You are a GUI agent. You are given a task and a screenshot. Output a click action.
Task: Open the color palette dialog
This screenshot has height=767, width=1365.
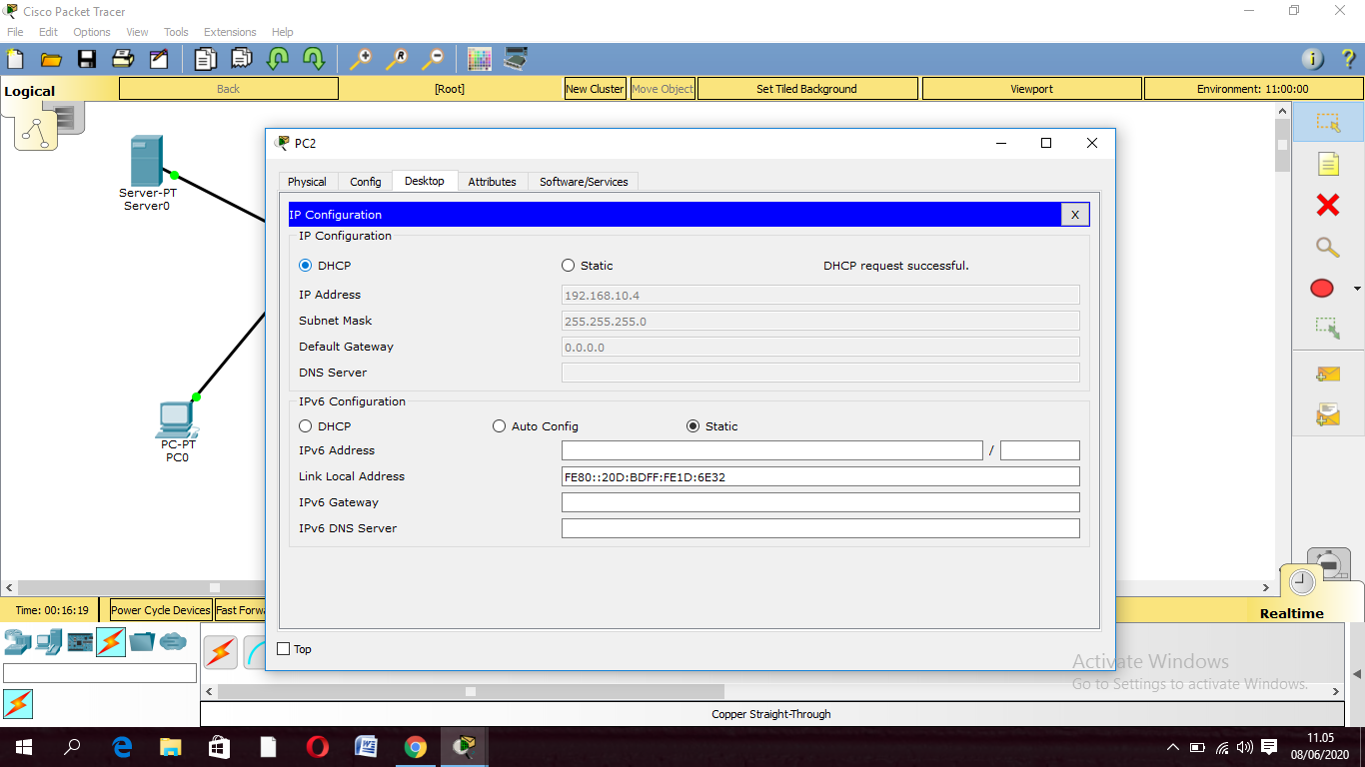pos(480,59)
